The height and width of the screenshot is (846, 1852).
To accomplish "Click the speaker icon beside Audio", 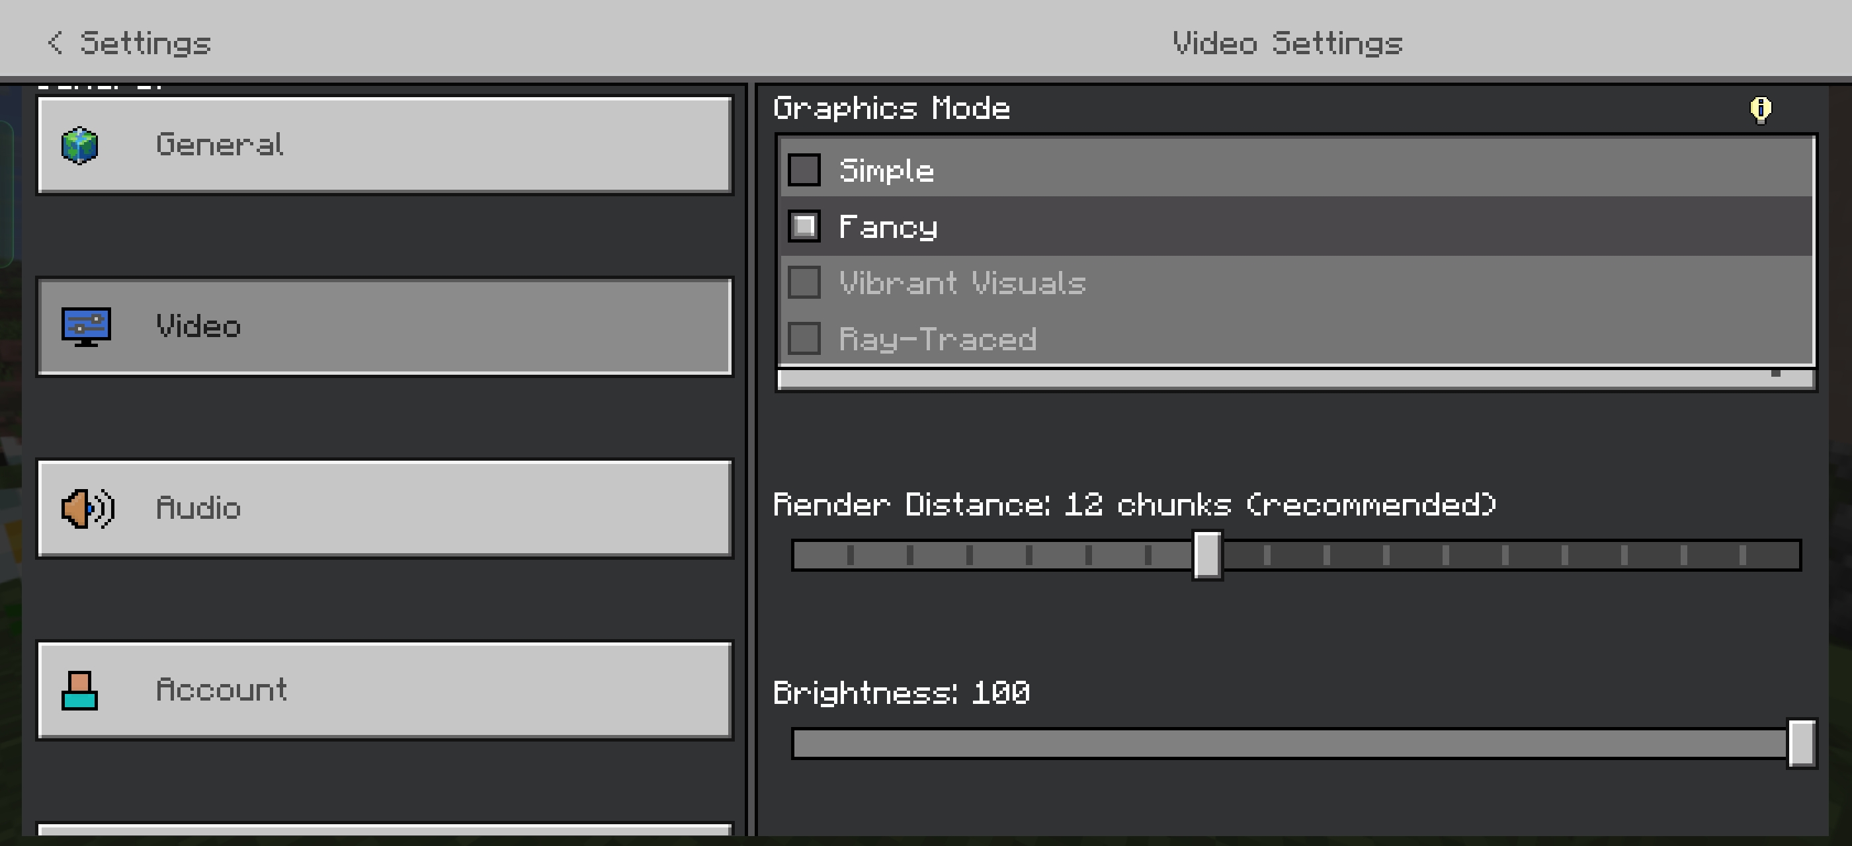I will click(x=87, y=508).
